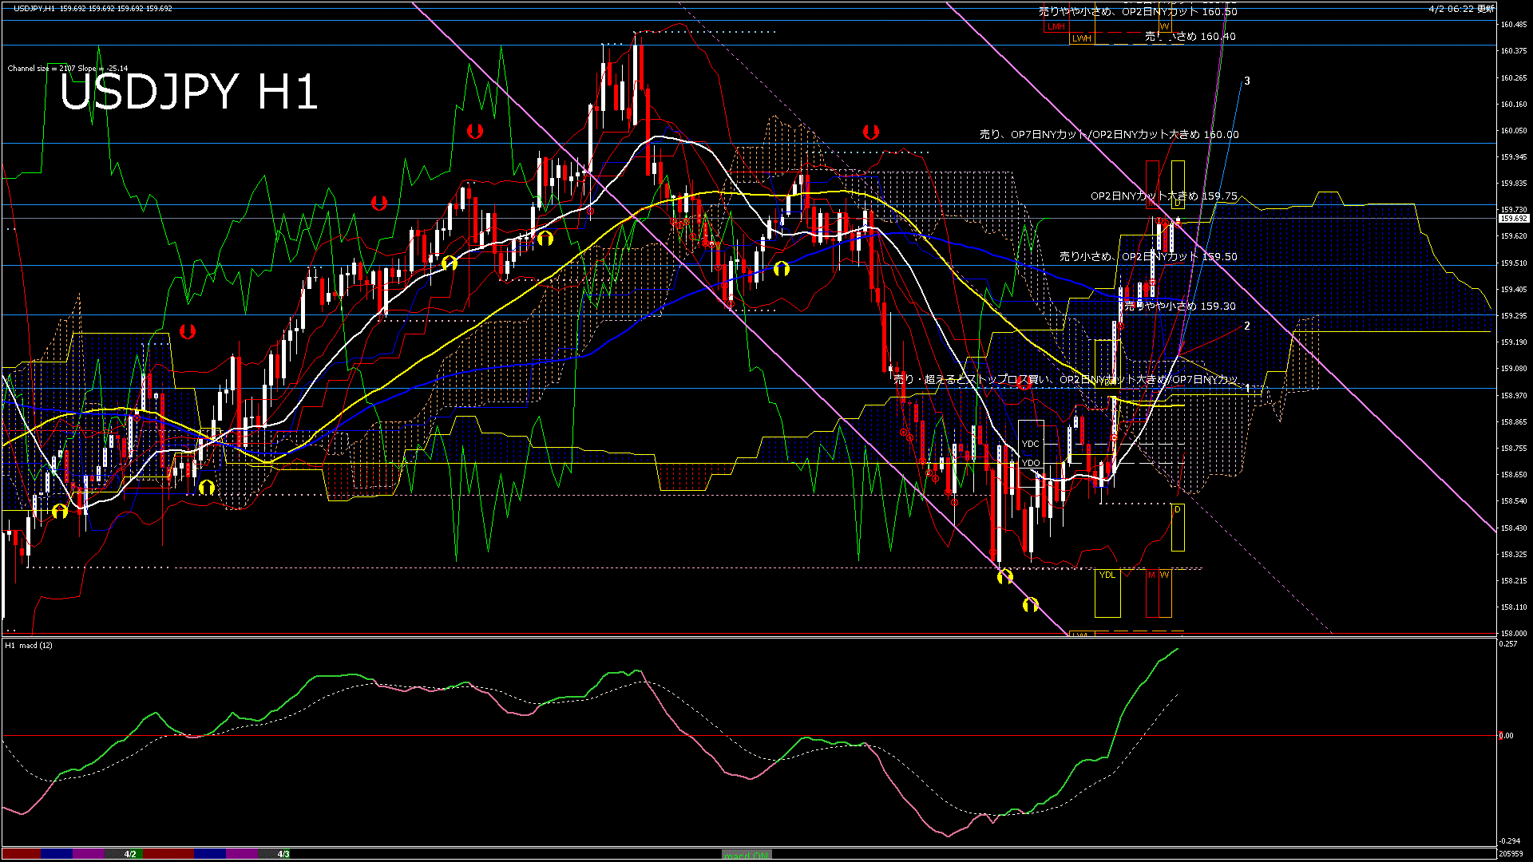Click the YDO level label

[x=1031, y=463]
